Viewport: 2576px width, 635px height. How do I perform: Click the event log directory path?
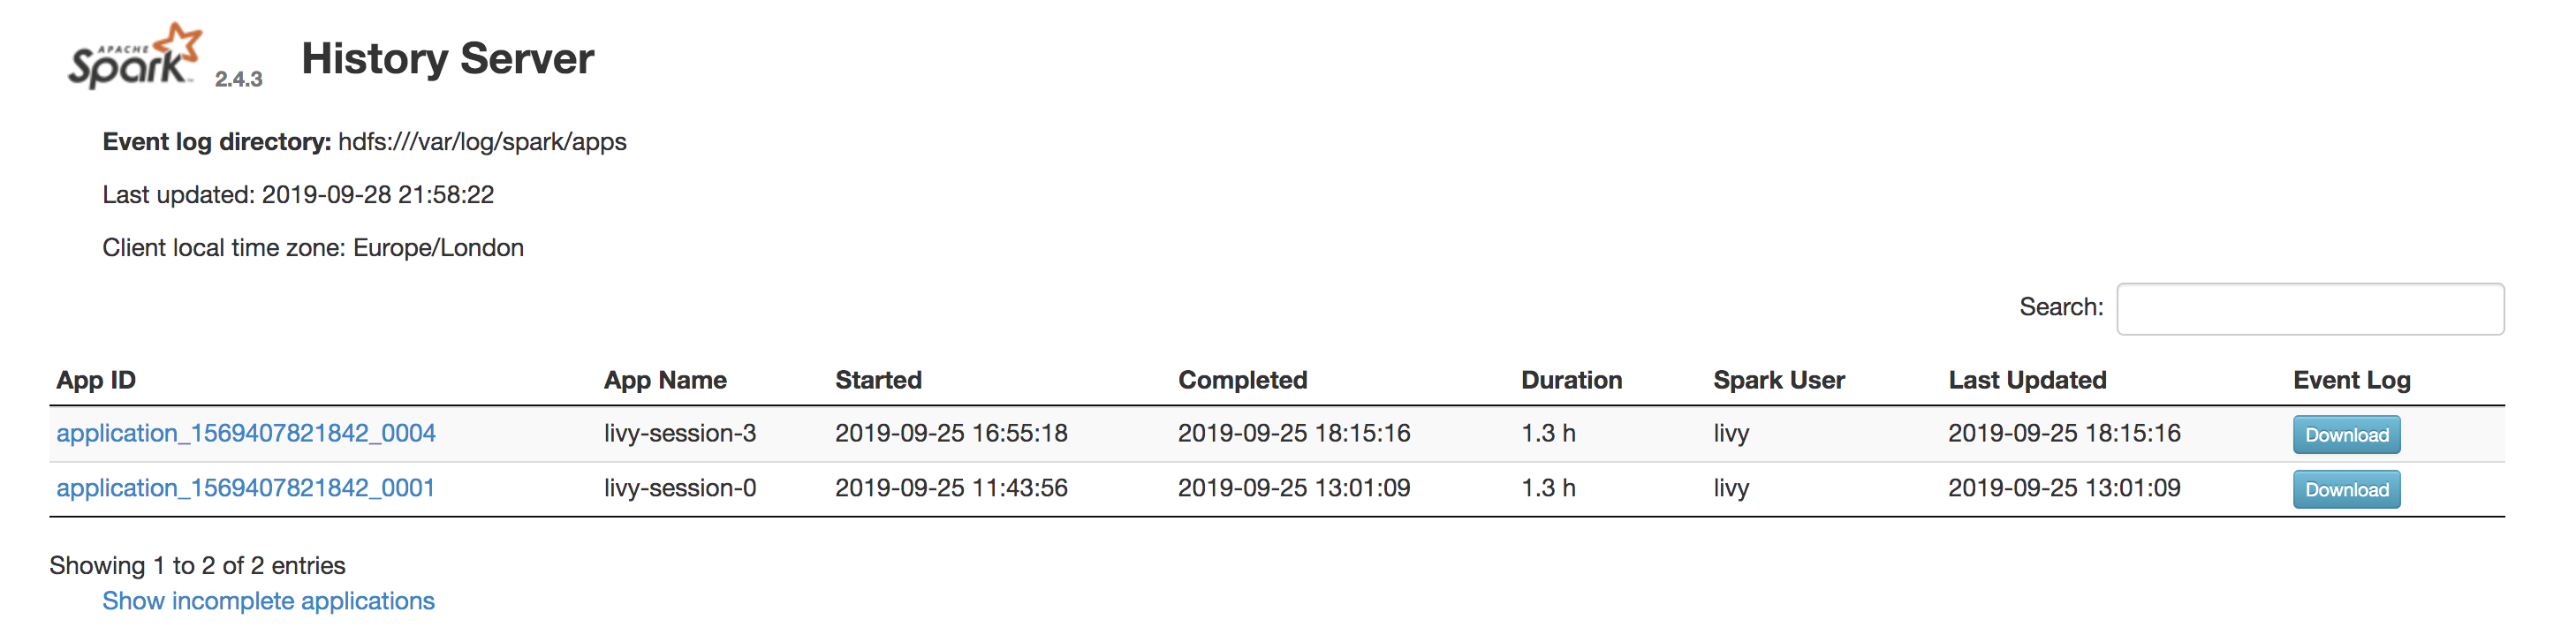click(x=482, y=142)
